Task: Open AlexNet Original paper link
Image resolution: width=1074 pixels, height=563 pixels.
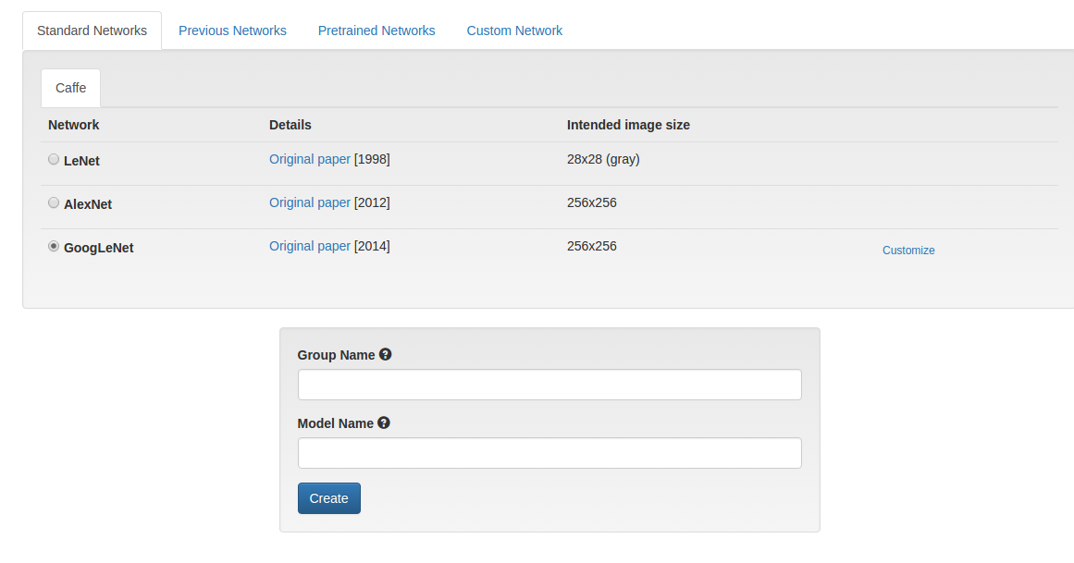Action: [x=310, y=202]
